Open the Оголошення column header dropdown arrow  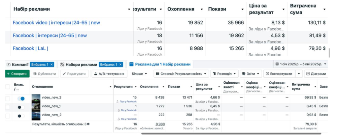111,87
